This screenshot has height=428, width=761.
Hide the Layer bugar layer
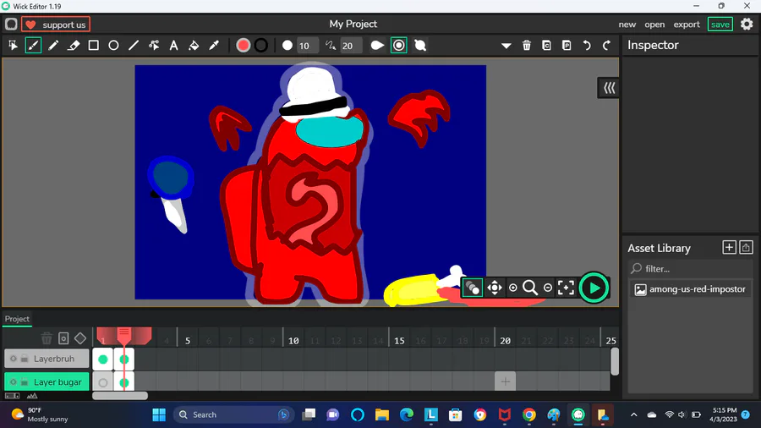[x=13, y=381]
